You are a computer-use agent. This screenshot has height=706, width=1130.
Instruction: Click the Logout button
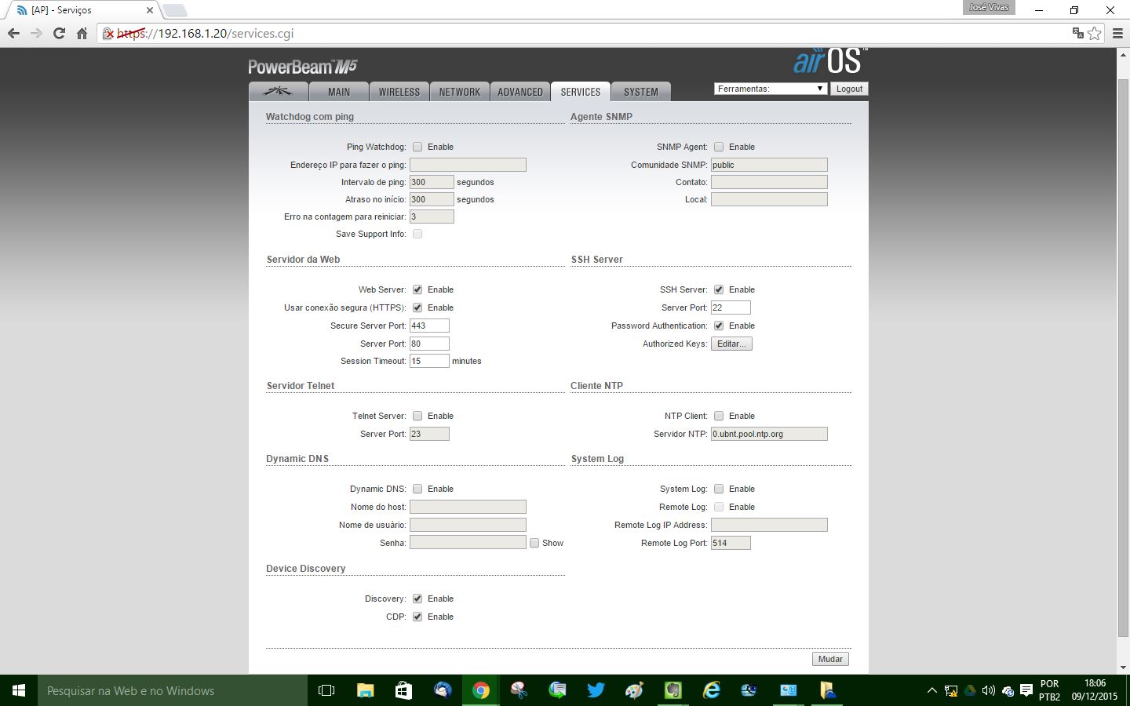click(x=849, y=89)
